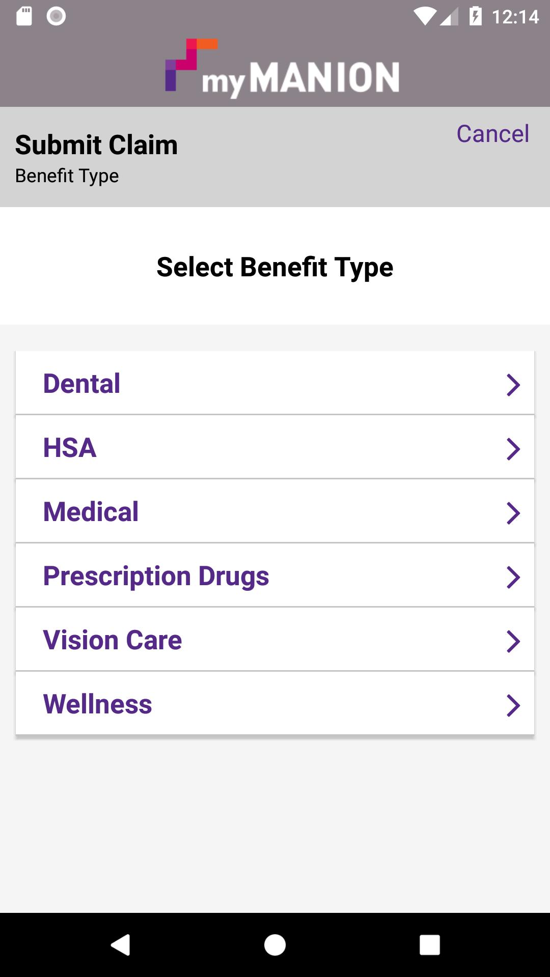Tap the SD card notification icon
Viewport: 550px width, 977px height.
pos(24,16)
